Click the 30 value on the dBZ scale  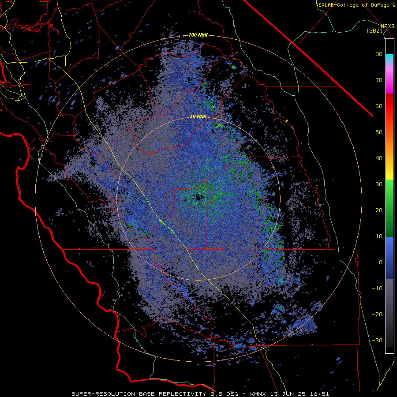tap(379, 184)
